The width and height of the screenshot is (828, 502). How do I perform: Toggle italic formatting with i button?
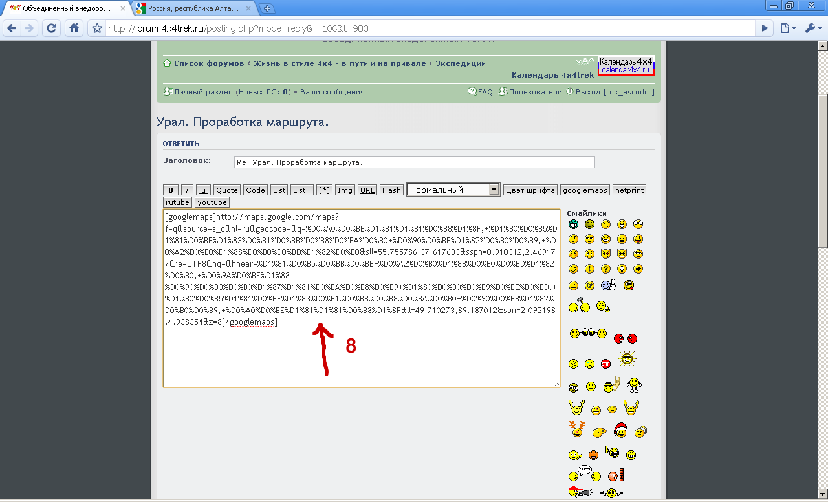(187, 190)
